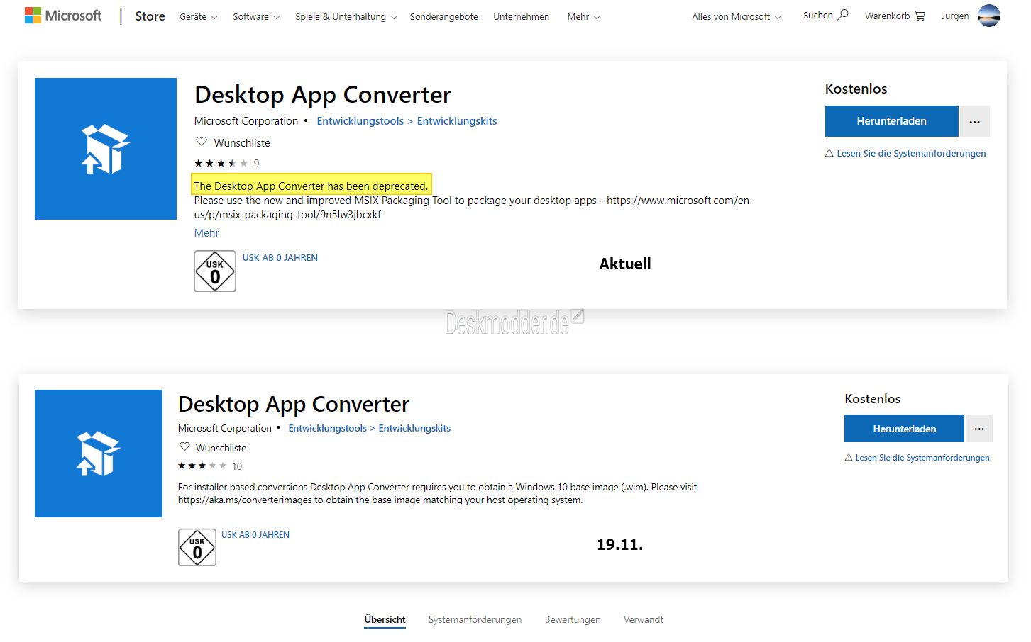
Task: Open Entwicklungstools category in upper listing
Action: tap(360, 121)
